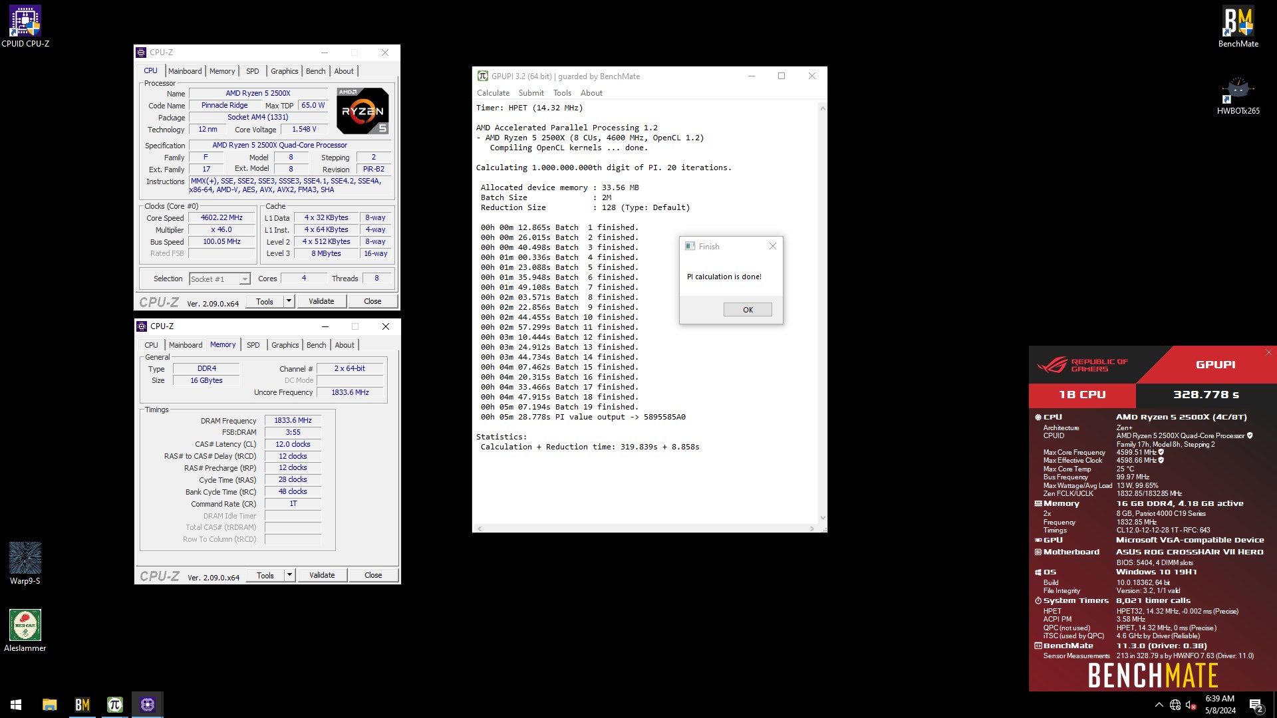The height and width of the screenshot is (718, 1277).
Task: Open the About menu in GPUPI
Action: 591,93
